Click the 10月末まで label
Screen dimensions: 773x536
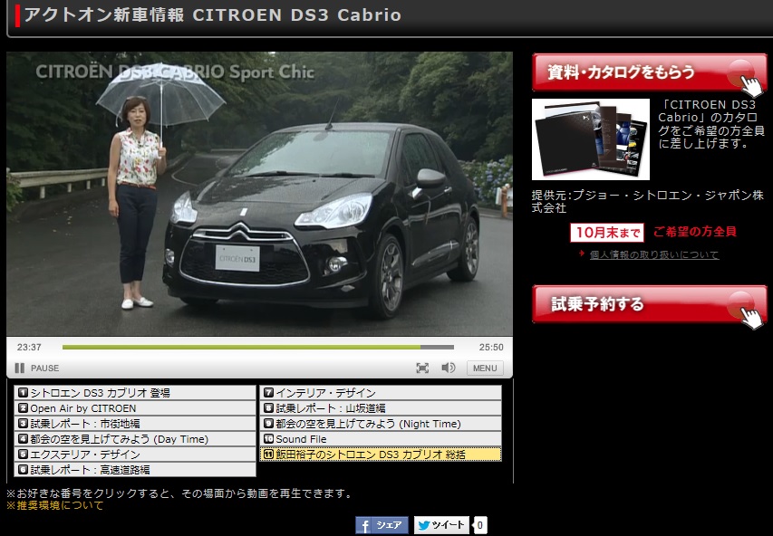(607, 233)
